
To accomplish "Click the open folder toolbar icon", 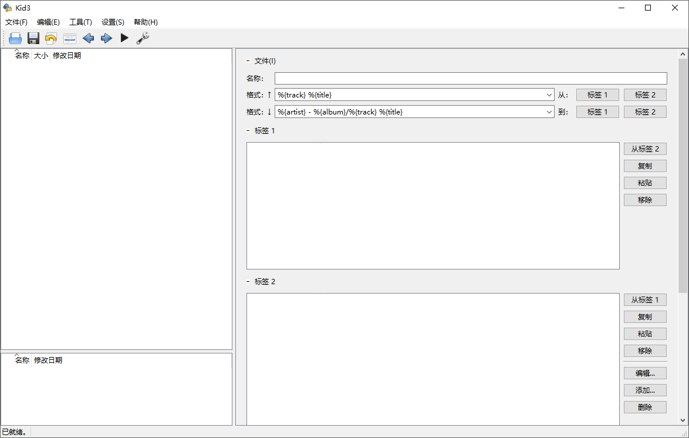I will click(x=15, y=38).
